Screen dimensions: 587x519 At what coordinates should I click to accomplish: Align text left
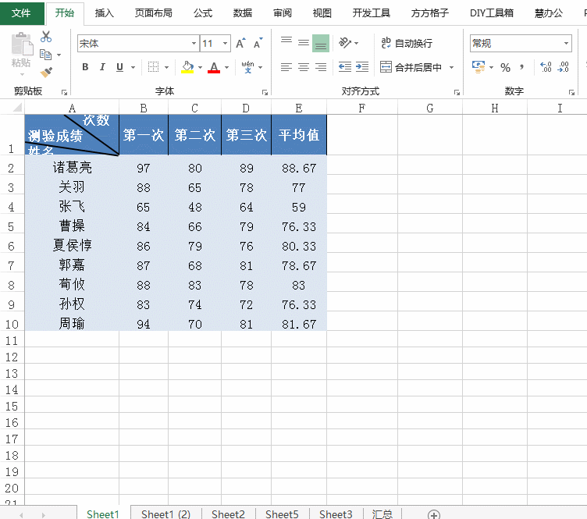(x=286, y=67)
